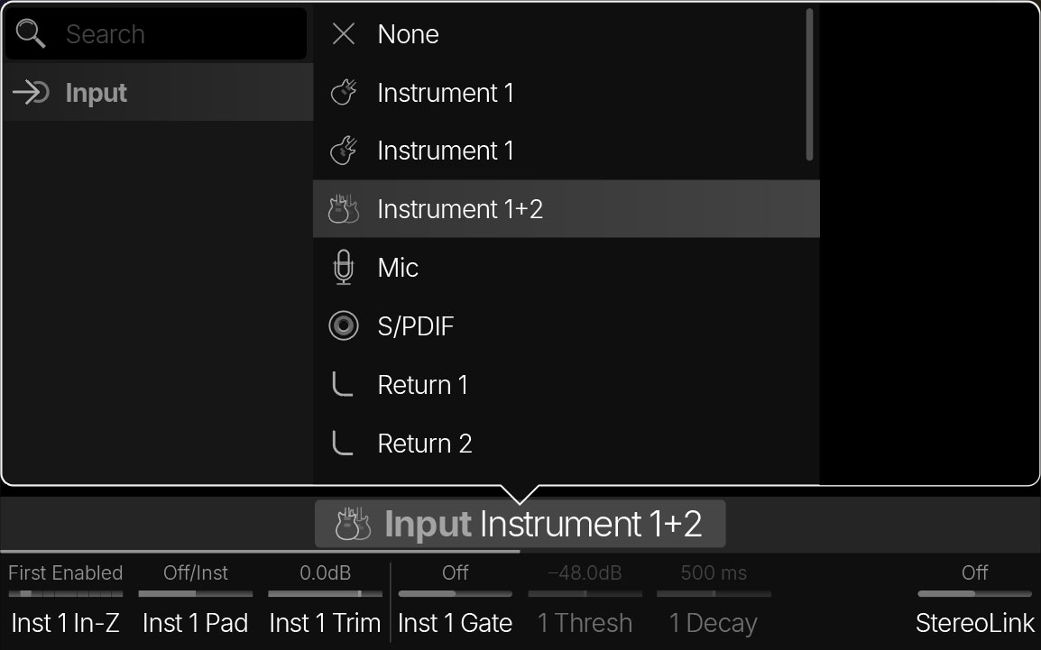
Task: Toggle the Inst 1 Pad setting
Action: pyautogui.click(x=195, y=593)
